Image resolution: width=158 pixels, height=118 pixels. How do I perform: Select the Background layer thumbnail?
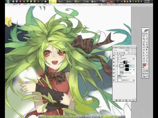(x=120, y=80)
